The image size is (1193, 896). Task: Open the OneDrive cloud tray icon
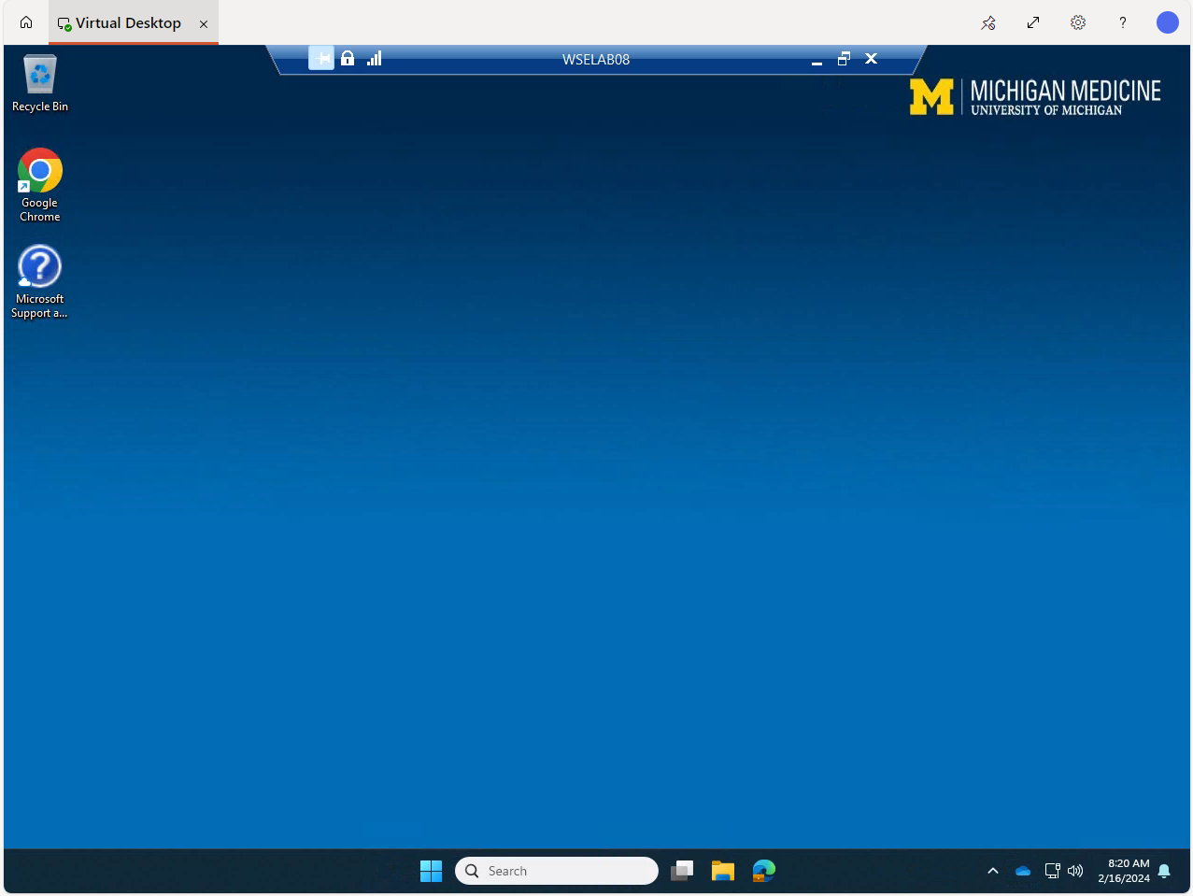click(x=1023, y=871)
